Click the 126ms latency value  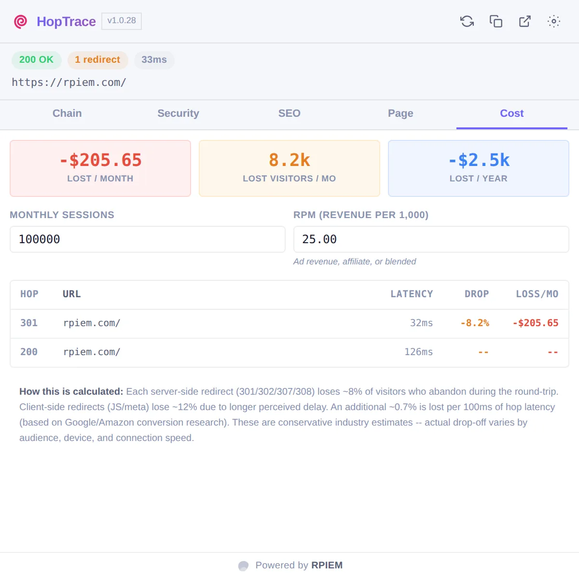pyautogui.click(x=418, y=352)
